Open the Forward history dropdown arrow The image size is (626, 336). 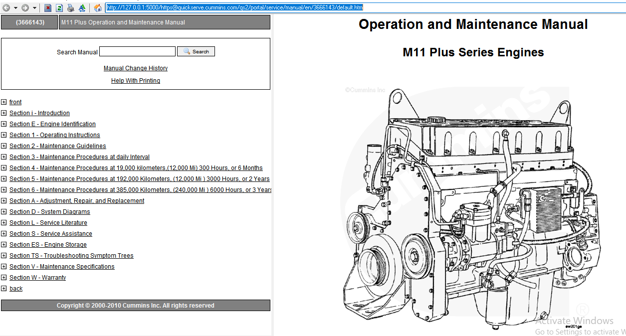click(34, 8)
